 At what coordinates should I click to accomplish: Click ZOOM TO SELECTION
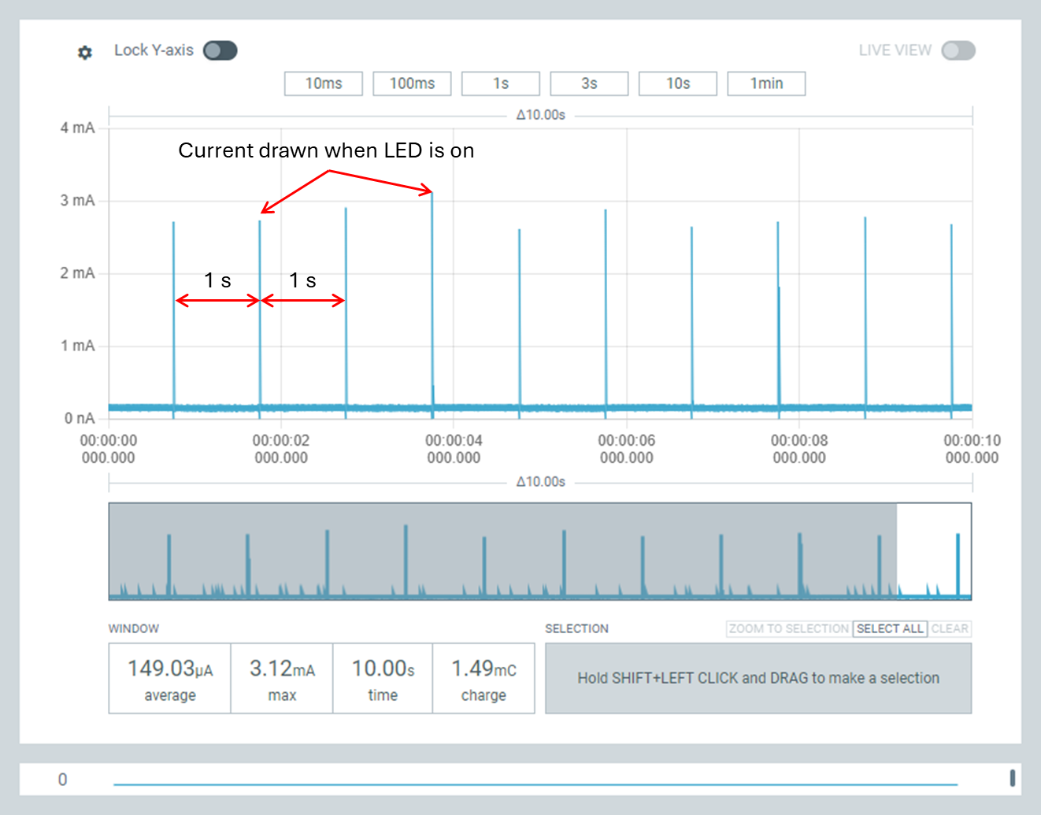(x=788, y=628)
